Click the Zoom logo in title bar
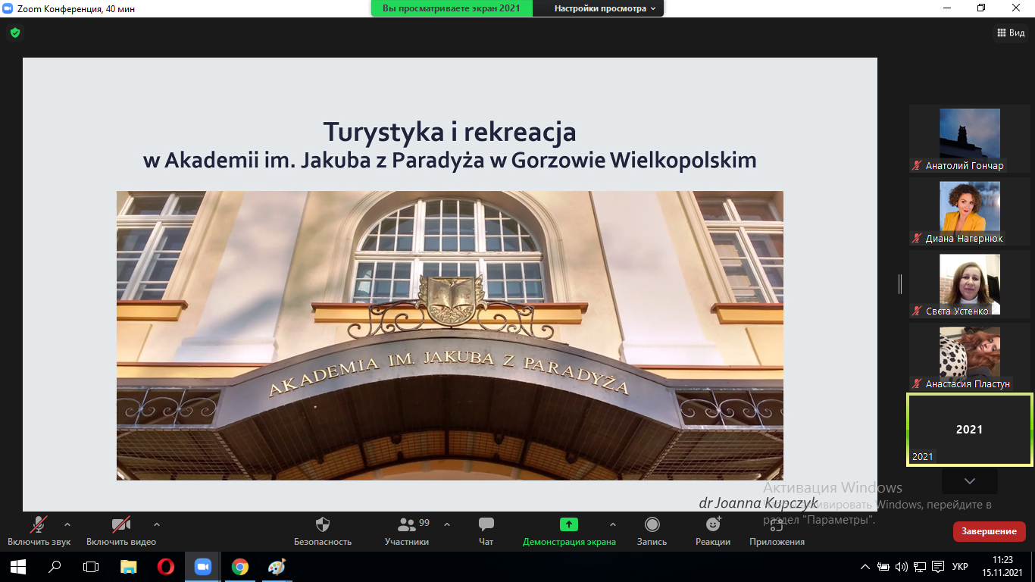The width and height of the screenshot is (1035, 582). tap(8, 8)
